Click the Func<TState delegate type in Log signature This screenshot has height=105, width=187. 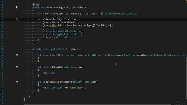[155, 55]
